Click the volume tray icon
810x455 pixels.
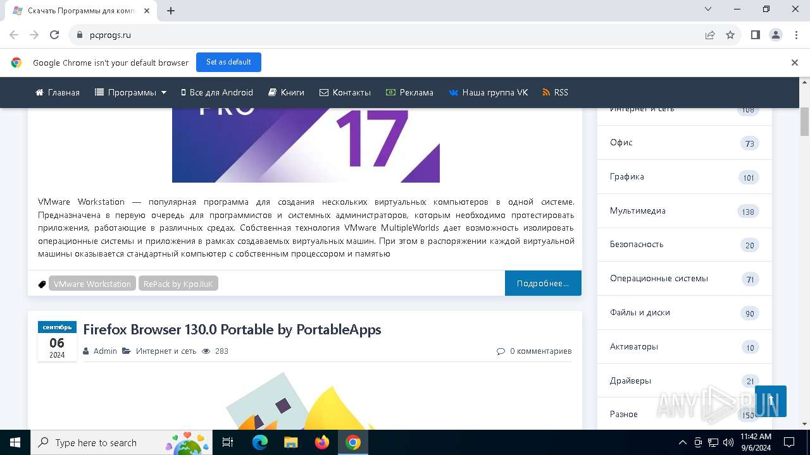[728, 442]
